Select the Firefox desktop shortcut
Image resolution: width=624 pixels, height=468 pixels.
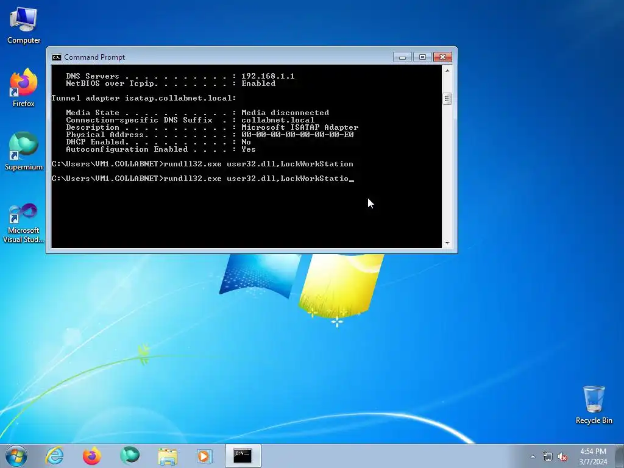coord(24,88)
